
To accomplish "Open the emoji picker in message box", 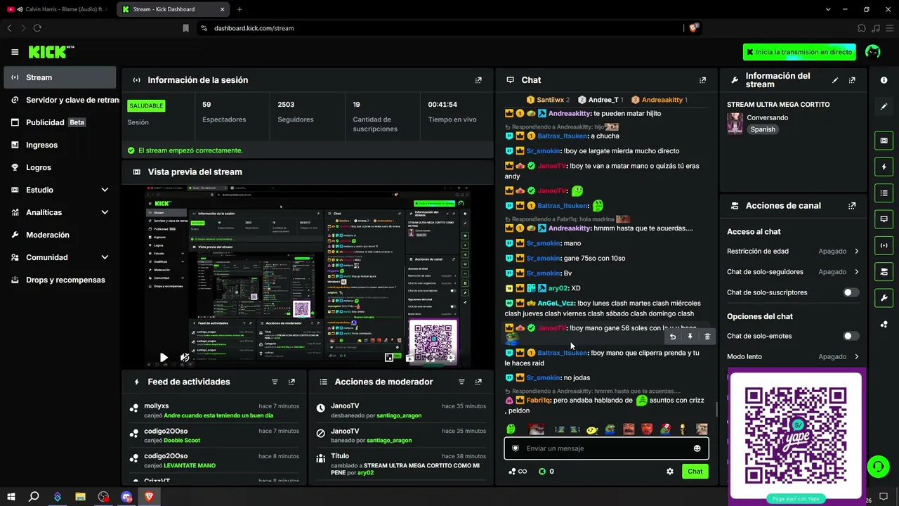I will click(x=697, y=448).
